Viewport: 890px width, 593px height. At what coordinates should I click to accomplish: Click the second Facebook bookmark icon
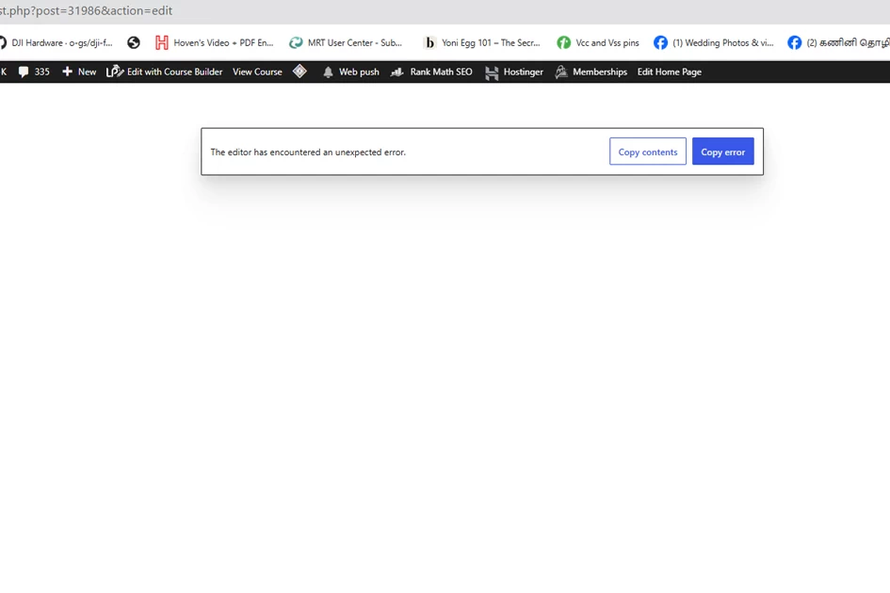coord(795,42)
